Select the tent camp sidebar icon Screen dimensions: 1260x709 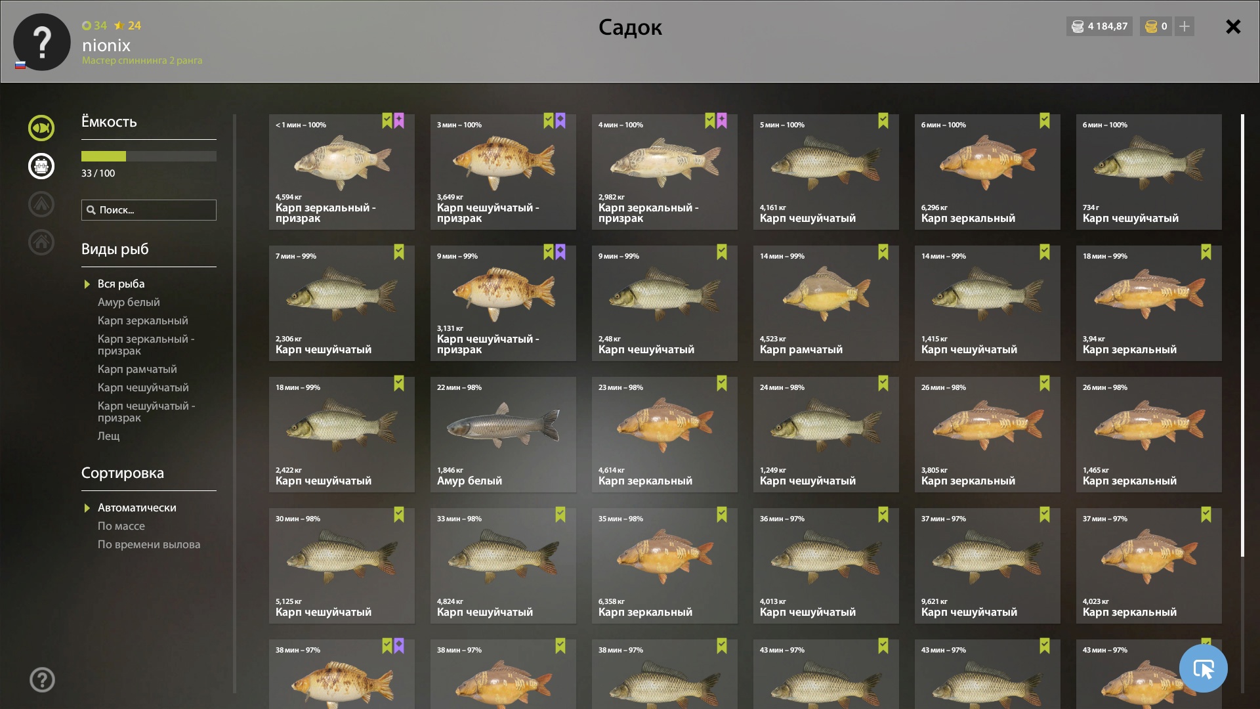pos(41,204)
